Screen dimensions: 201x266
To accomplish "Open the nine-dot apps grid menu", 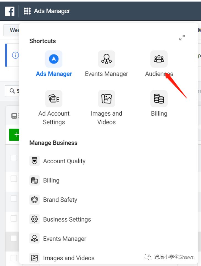I will (27, 11).
